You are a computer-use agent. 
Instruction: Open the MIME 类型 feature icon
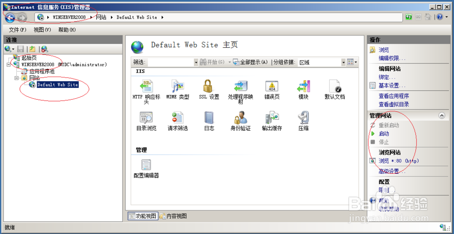pyautogui.click(x=178, y=86)
